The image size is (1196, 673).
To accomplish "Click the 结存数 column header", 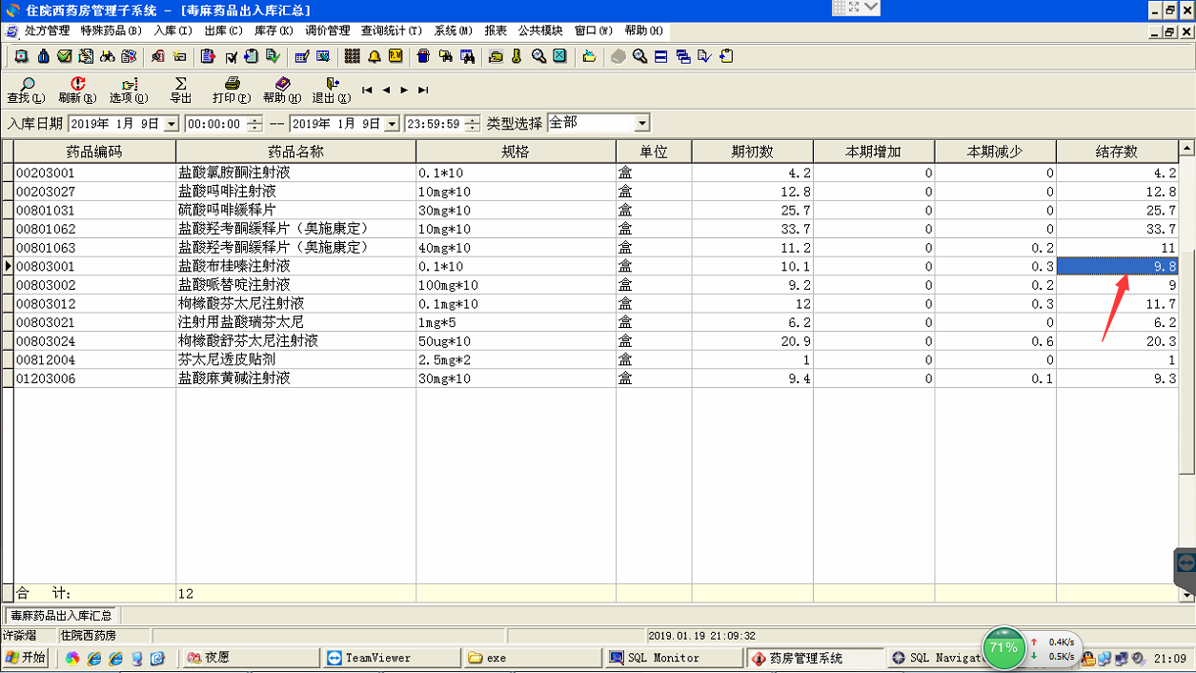I will coord(1117,152).
